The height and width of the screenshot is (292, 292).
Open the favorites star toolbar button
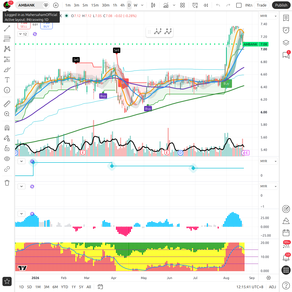click(7, 281)
